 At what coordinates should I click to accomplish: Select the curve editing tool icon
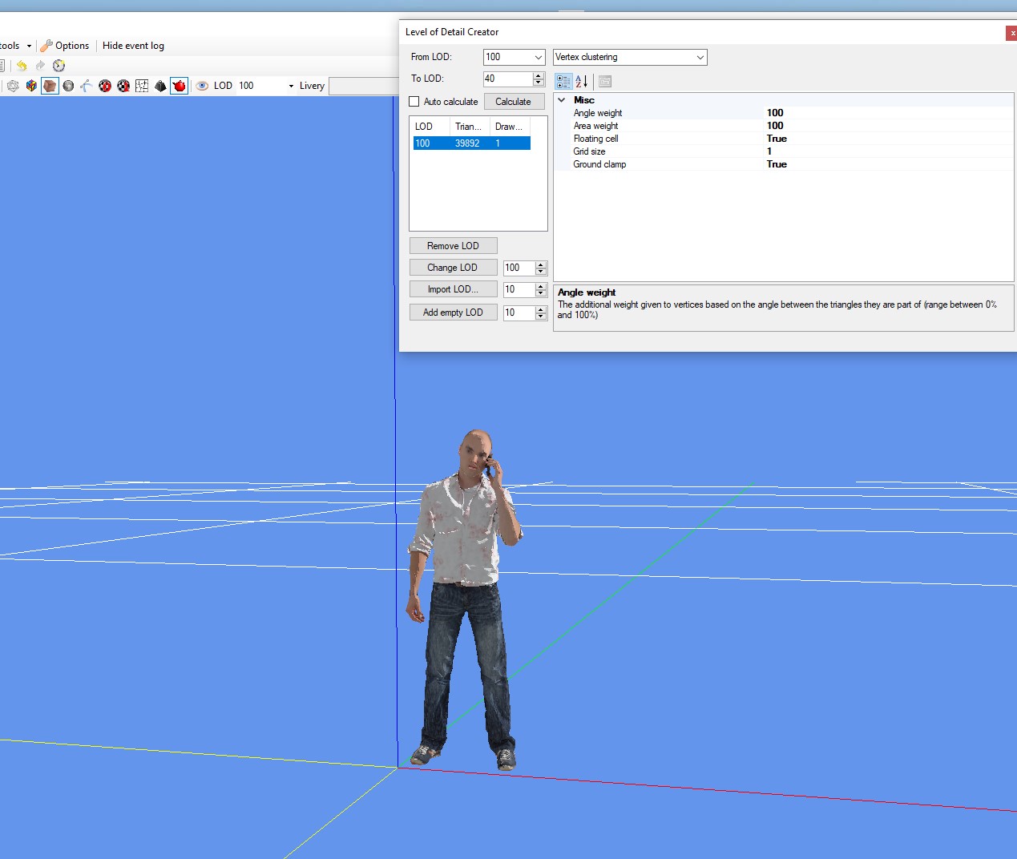(86, 85)
